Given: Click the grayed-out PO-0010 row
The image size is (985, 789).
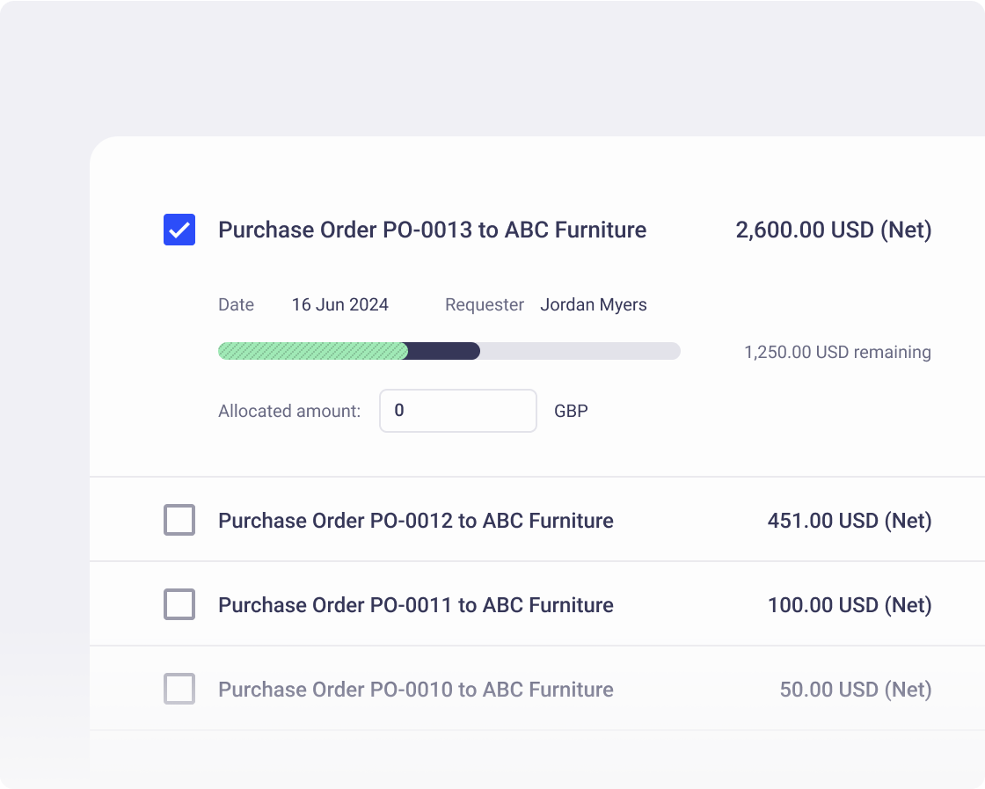Looking at the screenshot, I should pyautogui.click(x=415, y=689).
